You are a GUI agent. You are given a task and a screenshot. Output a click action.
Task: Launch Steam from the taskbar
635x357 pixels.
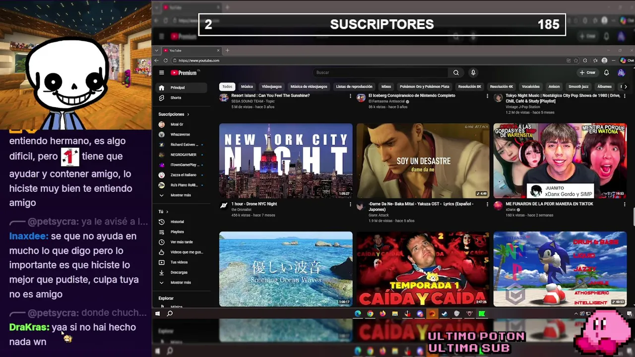(444, 313)
